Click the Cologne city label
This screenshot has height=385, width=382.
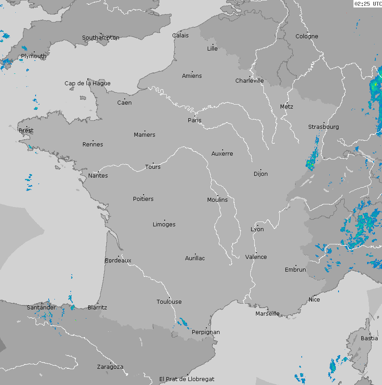pyautogui.click(x=307, y=36)
